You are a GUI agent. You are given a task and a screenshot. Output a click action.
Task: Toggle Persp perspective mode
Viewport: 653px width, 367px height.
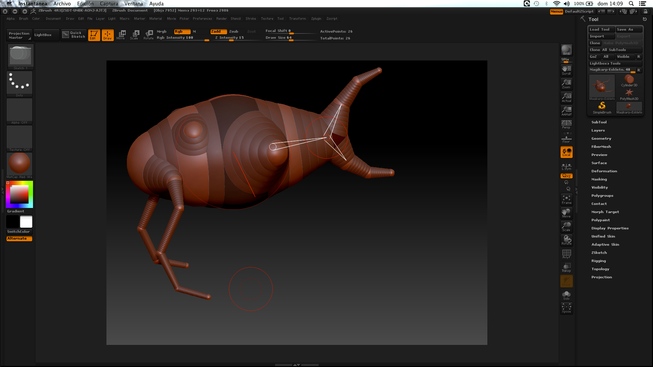click(x=566, y=124)
